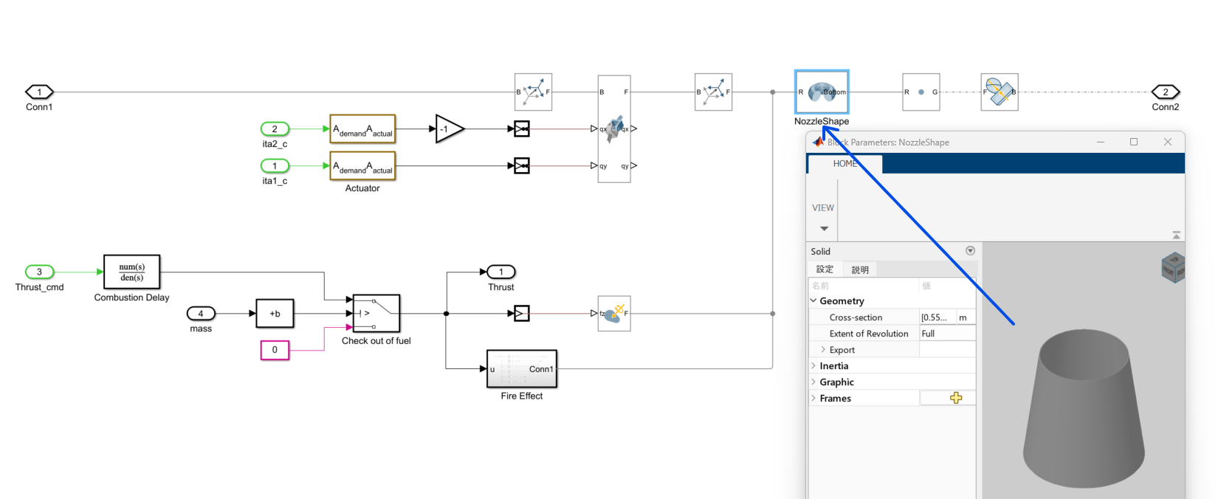Screen dimensions: 1221x499
Task: Click the Combustion Delay transfer function block
Action: coord(132,272)
